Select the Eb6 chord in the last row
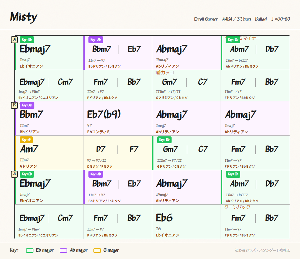 (x=164, y=218)
